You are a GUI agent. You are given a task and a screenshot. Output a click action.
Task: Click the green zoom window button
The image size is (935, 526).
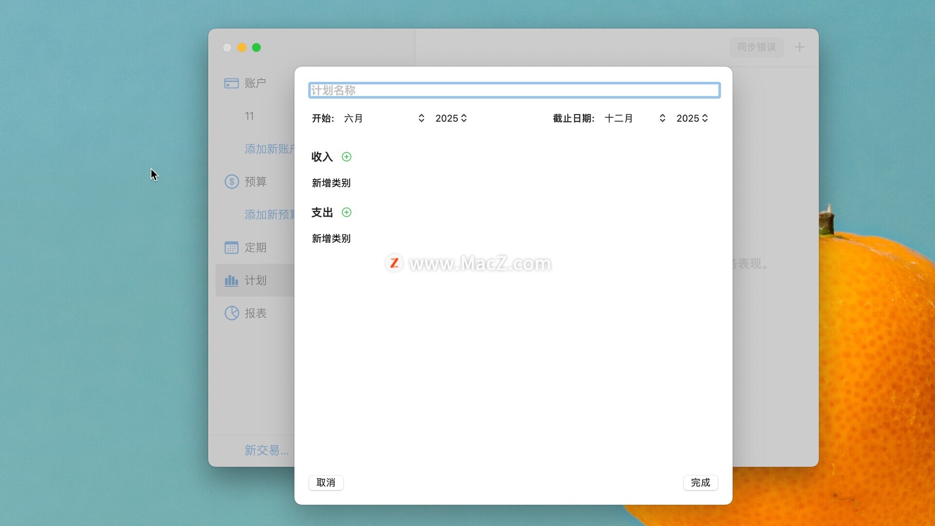[x=256, y=47]
